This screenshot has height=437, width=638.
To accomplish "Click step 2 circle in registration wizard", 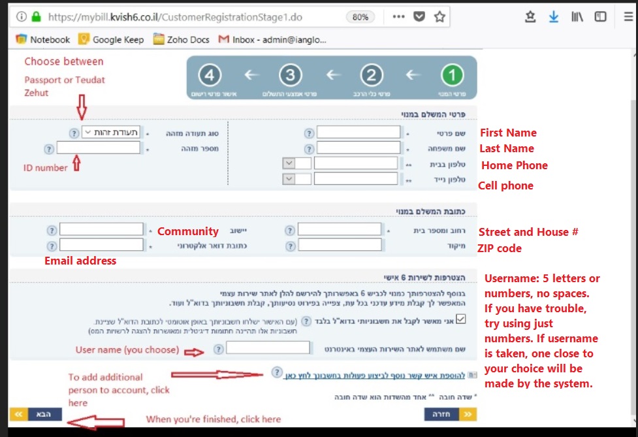I will [x=371, y=75].
